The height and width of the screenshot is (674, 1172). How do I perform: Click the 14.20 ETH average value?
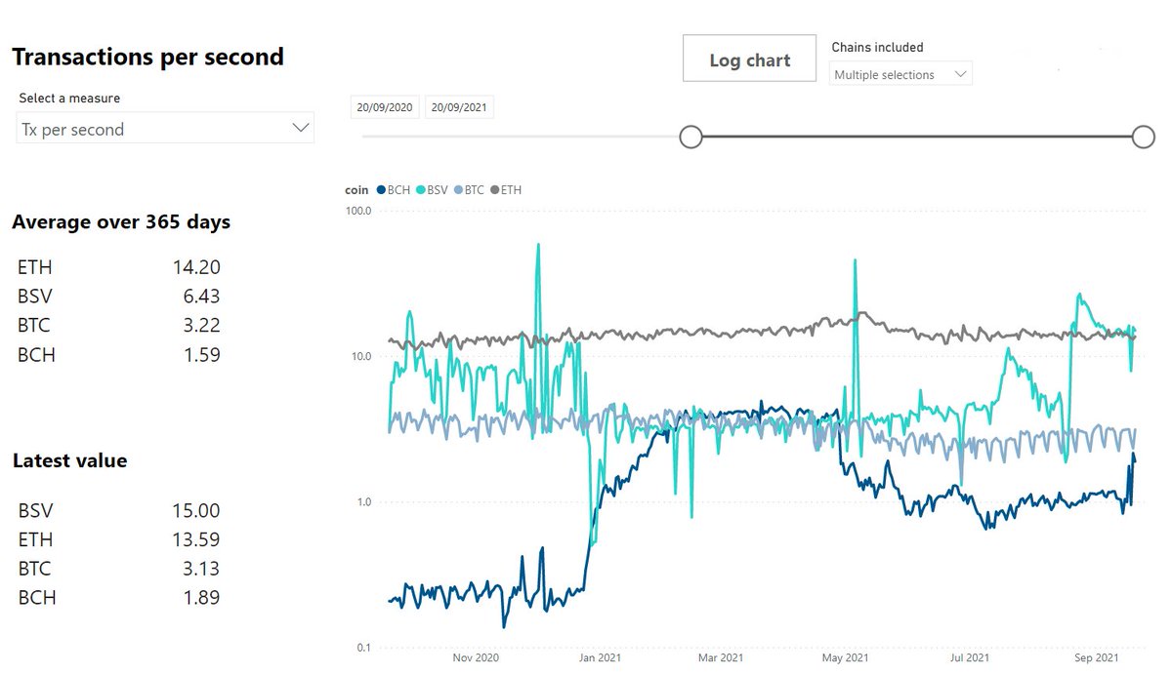tap(196, 267)
